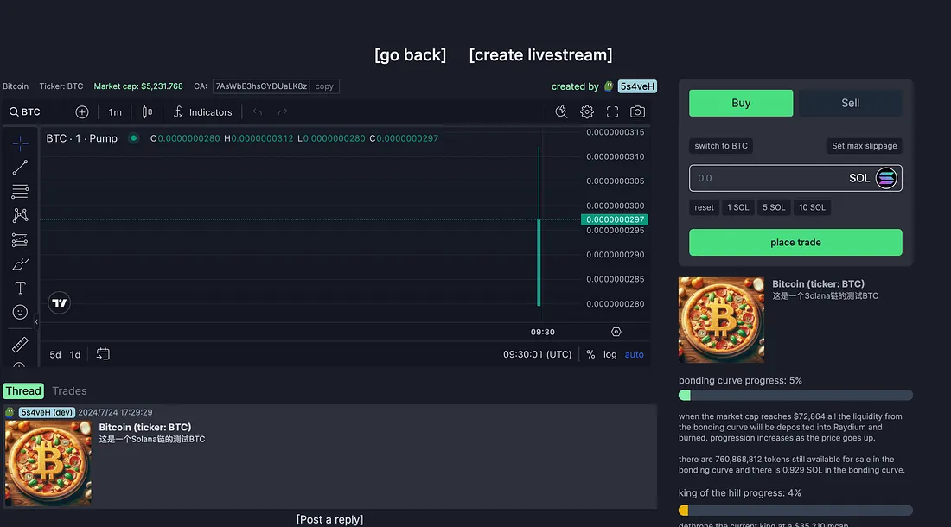Click the 09:30 time axis label

(x=542, y=332)
